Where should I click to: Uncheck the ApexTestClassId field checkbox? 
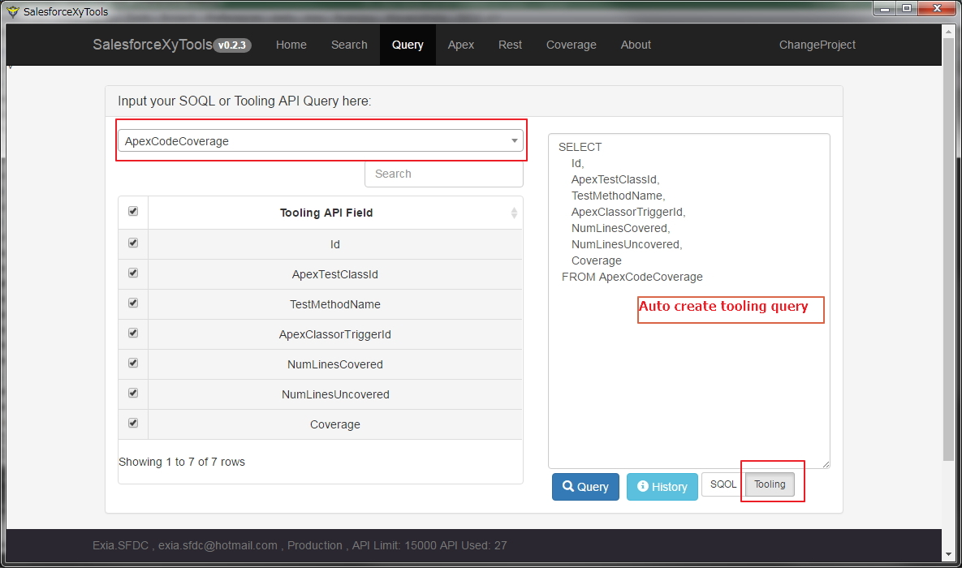tap(133, 273)
